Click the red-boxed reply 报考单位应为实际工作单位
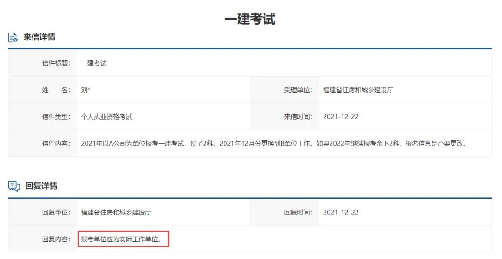Image resolution: width=502 pixels, height=259 pixels. click(122, 239)
